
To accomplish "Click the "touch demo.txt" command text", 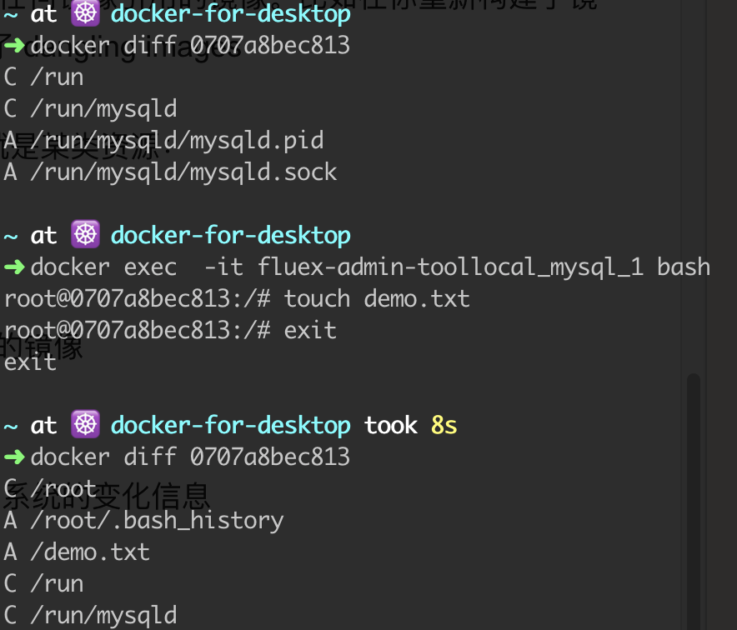I will (x=377, y=298).
